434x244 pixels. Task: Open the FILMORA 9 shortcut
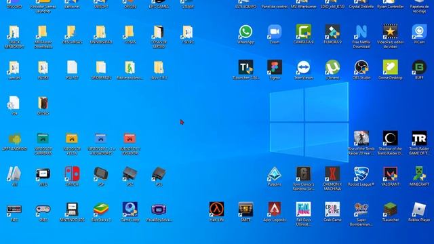pos(332,32)
